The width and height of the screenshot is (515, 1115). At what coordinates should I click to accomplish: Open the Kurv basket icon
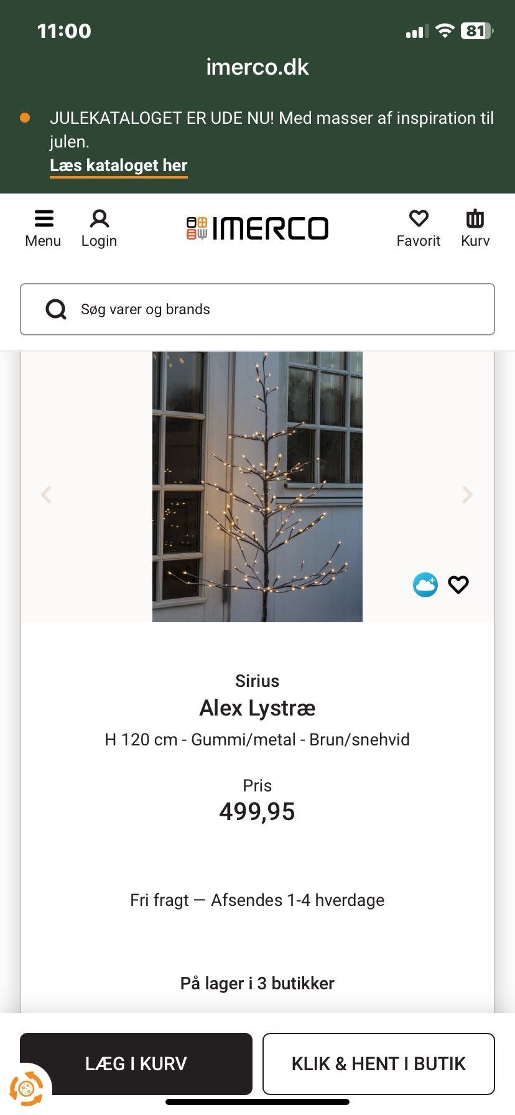click(x=475, y=218)
